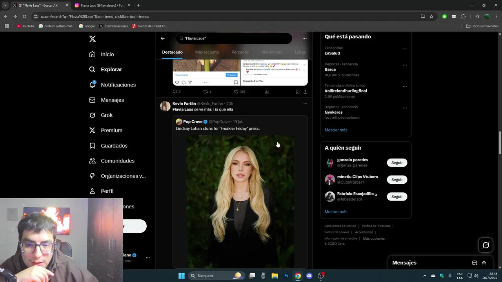Select the Destacado tab
Viewport: 502px width, 282px height.
click(172, 52)
